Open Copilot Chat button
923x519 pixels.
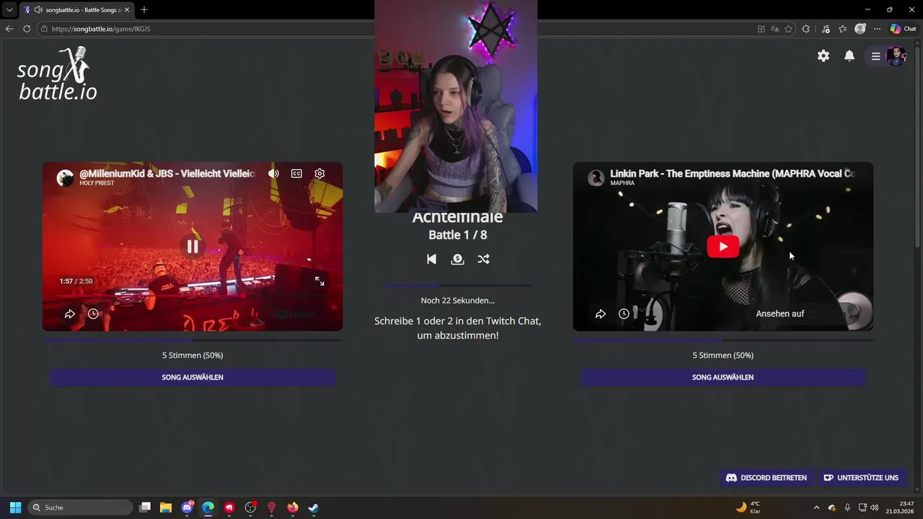(x=903, y=29)
